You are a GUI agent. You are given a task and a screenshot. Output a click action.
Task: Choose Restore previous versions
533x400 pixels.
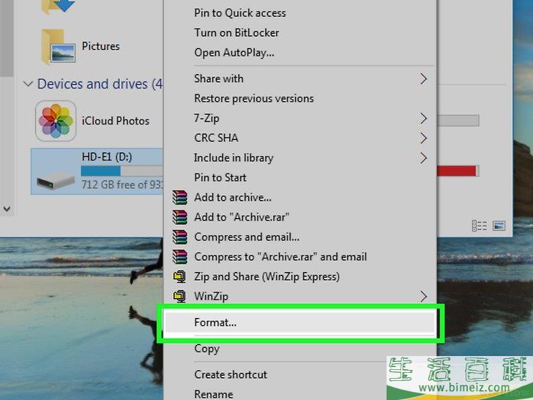[253, 98]
